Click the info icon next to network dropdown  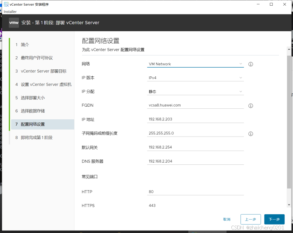251,64
